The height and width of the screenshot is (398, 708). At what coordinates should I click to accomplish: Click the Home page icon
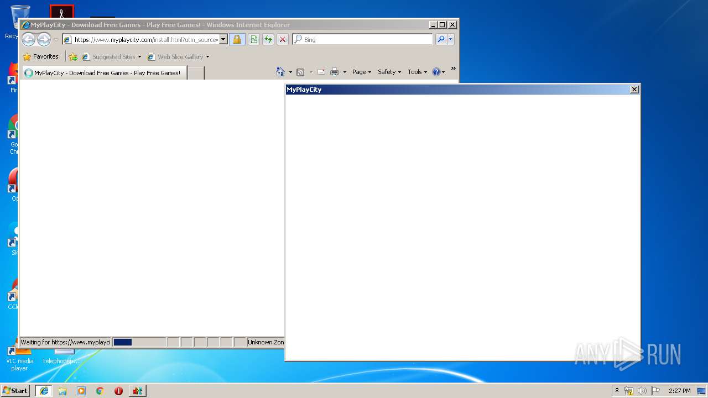(x=280, y=72)
